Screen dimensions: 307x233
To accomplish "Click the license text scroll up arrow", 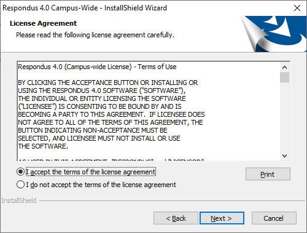I will click(284, 67).
